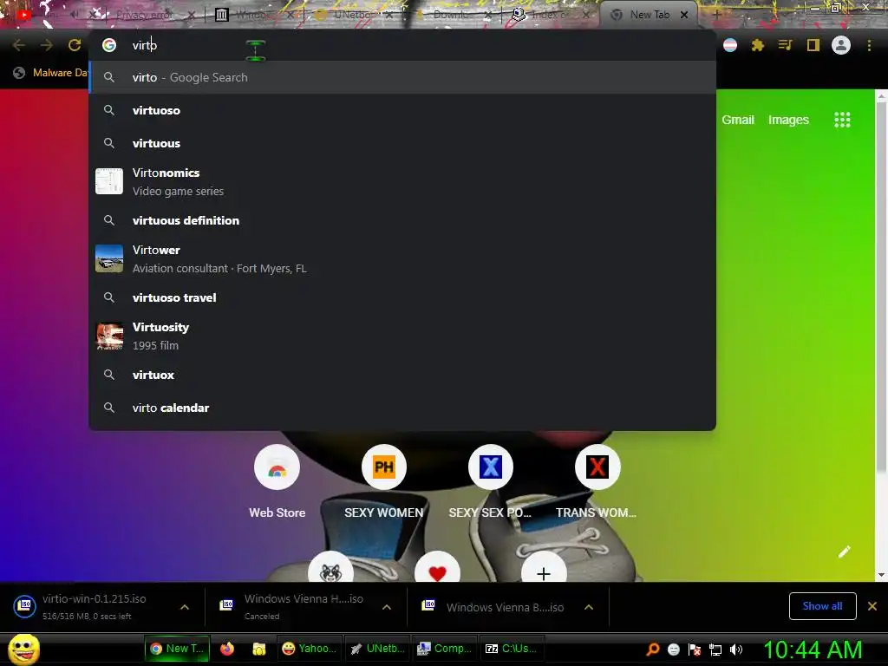This screenshot has height=666, width=888.
Task: Open the raccoon shortcut icon
Action: click(x=330, y=572)
